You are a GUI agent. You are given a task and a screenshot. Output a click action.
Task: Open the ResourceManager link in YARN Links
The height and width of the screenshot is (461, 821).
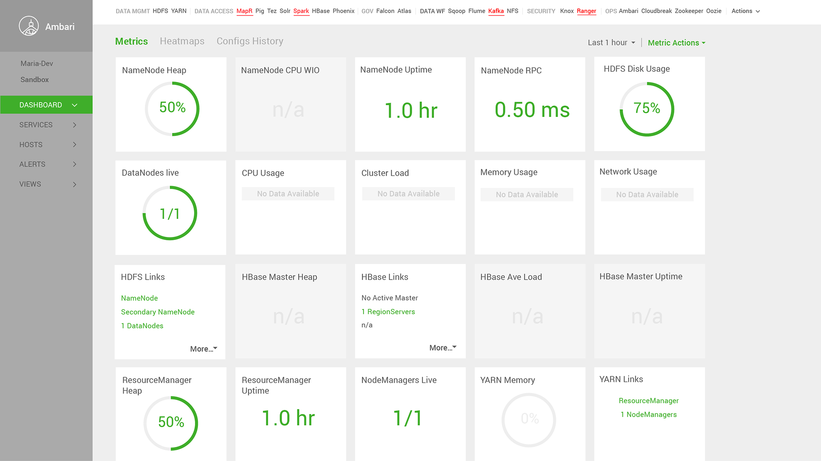tap(649, 401)
